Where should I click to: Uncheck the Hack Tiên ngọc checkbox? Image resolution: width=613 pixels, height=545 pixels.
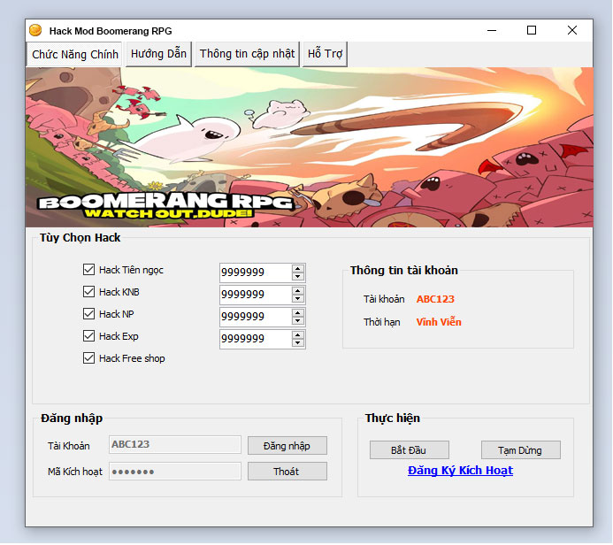88,269
